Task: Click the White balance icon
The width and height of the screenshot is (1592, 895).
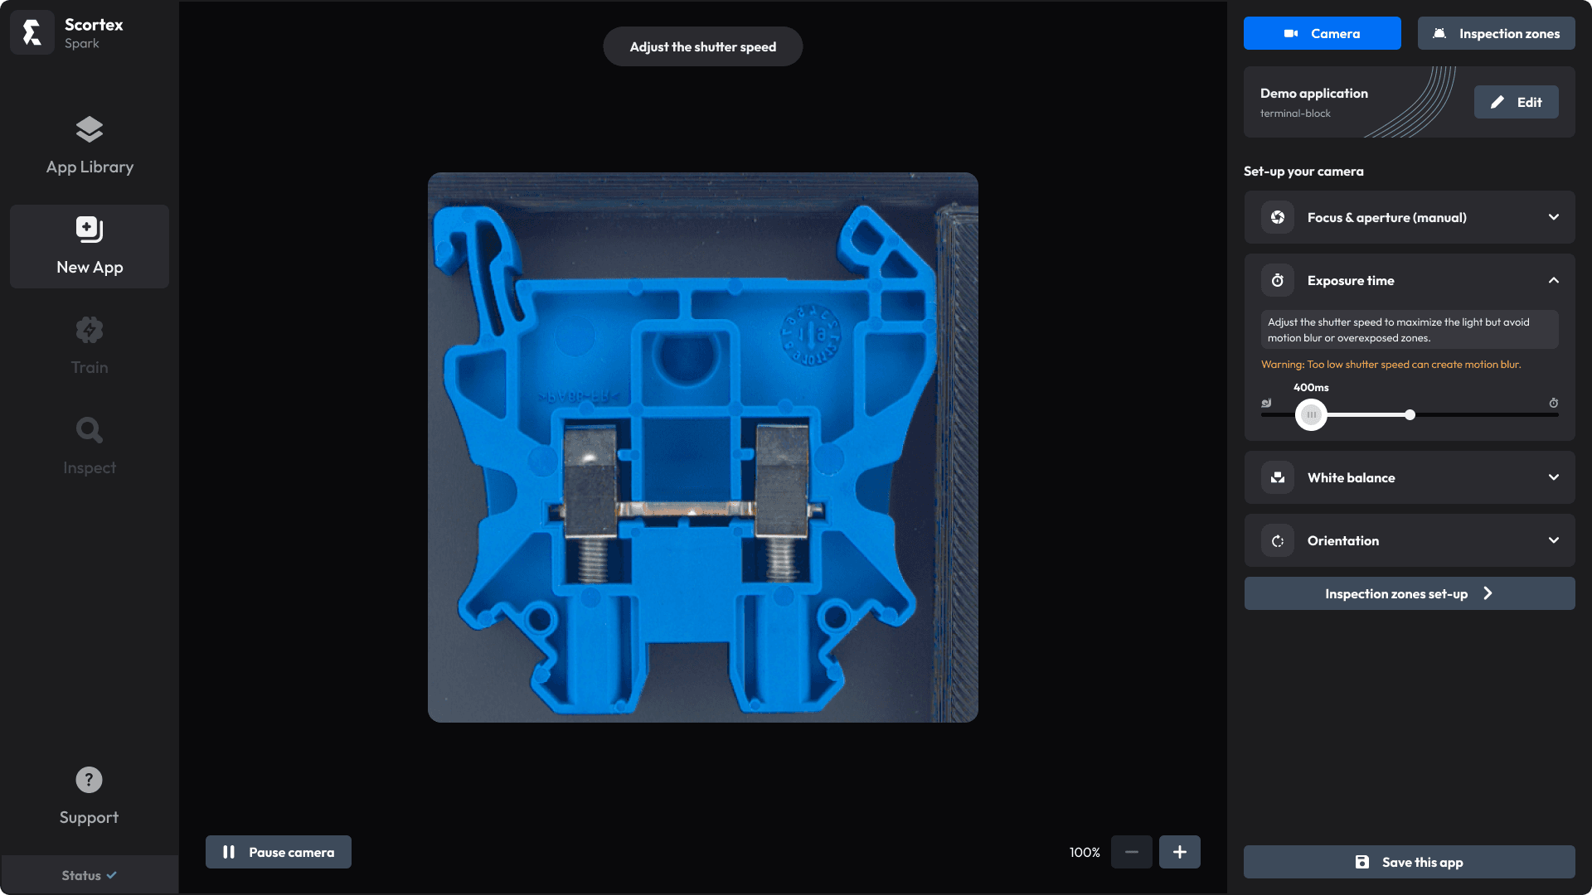Action: point(1277,477)
